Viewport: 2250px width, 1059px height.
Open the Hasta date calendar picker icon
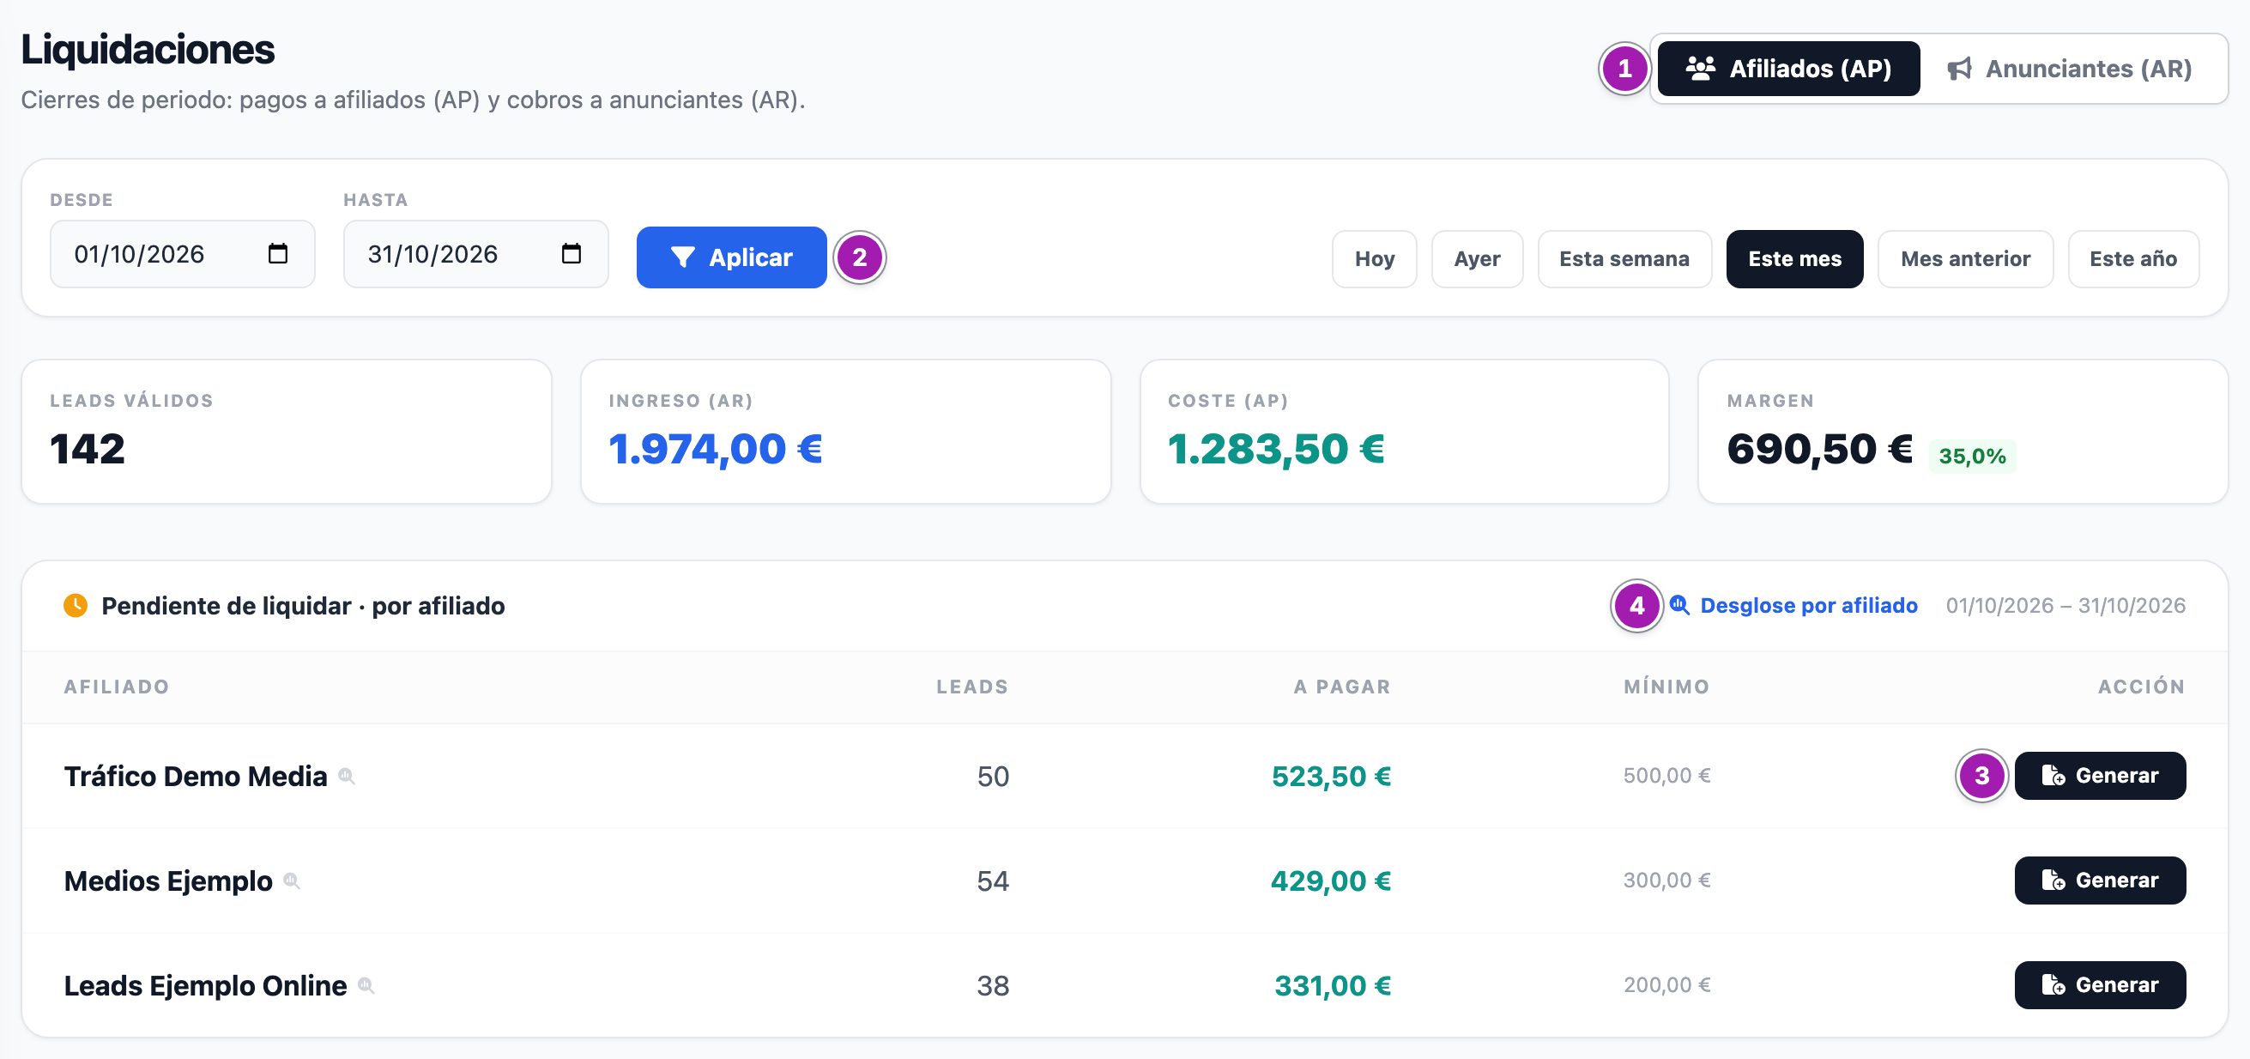[572, 254]
